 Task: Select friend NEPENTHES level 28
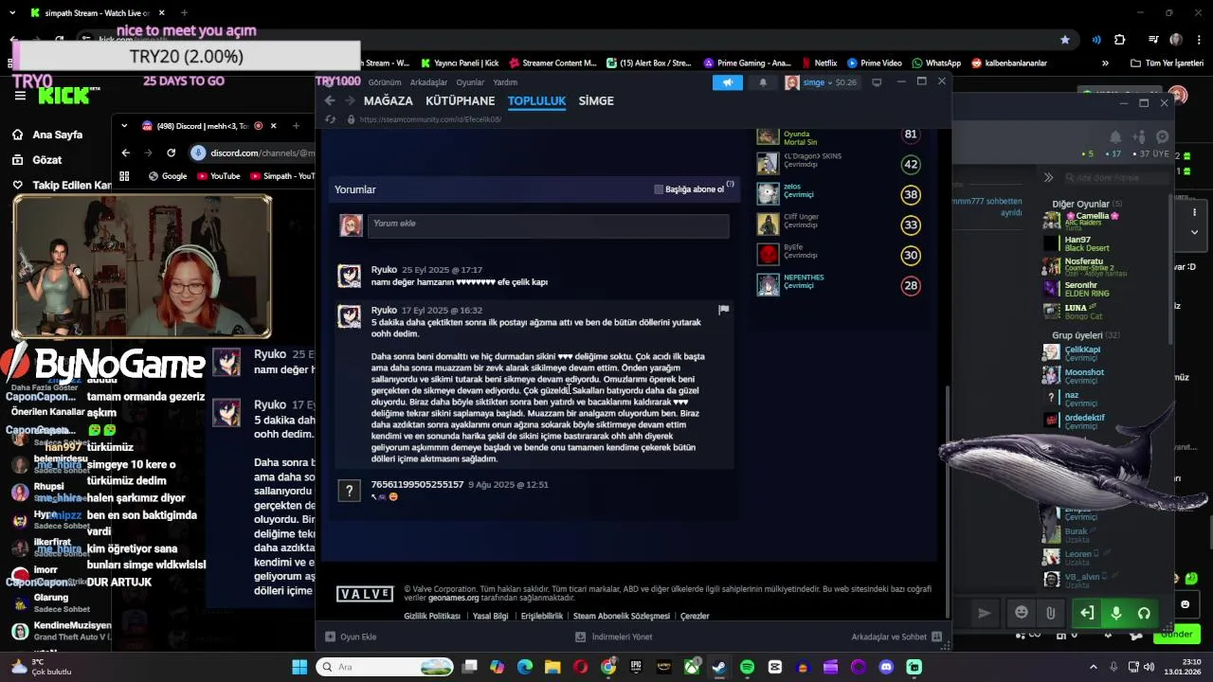(x=839, y=284)
